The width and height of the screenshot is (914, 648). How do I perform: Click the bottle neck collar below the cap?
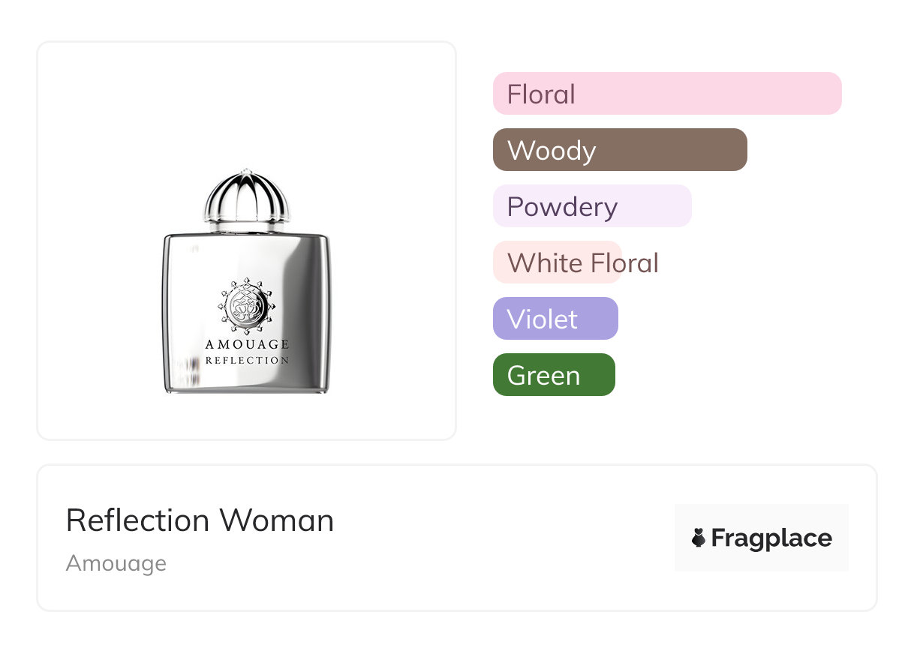247,225
